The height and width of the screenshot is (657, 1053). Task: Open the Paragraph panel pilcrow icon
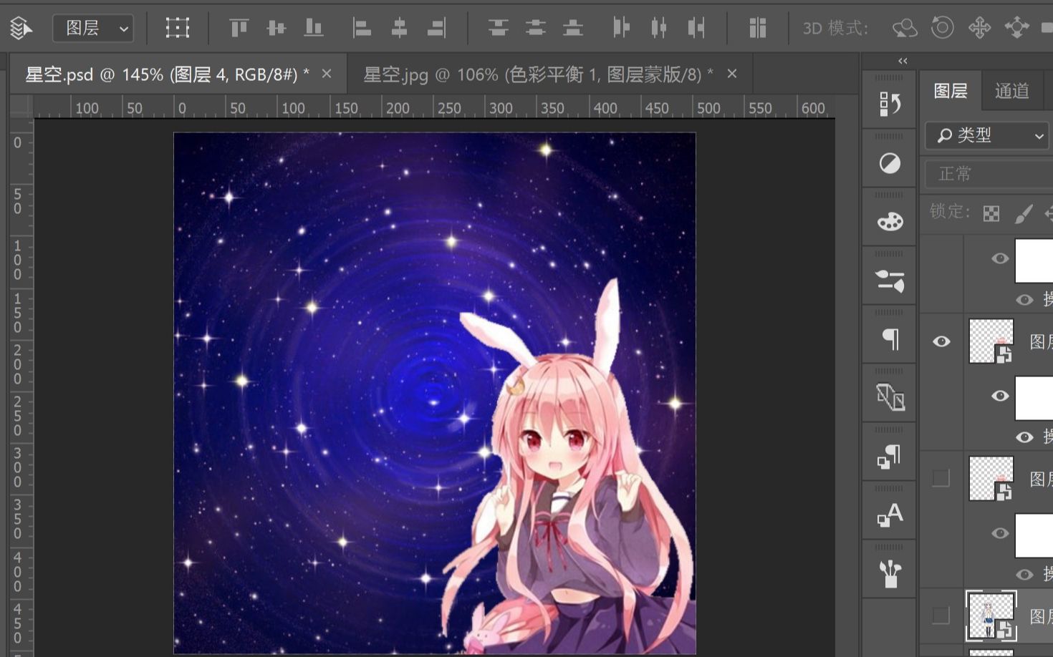pyautogui.click(x=890, y=339)
